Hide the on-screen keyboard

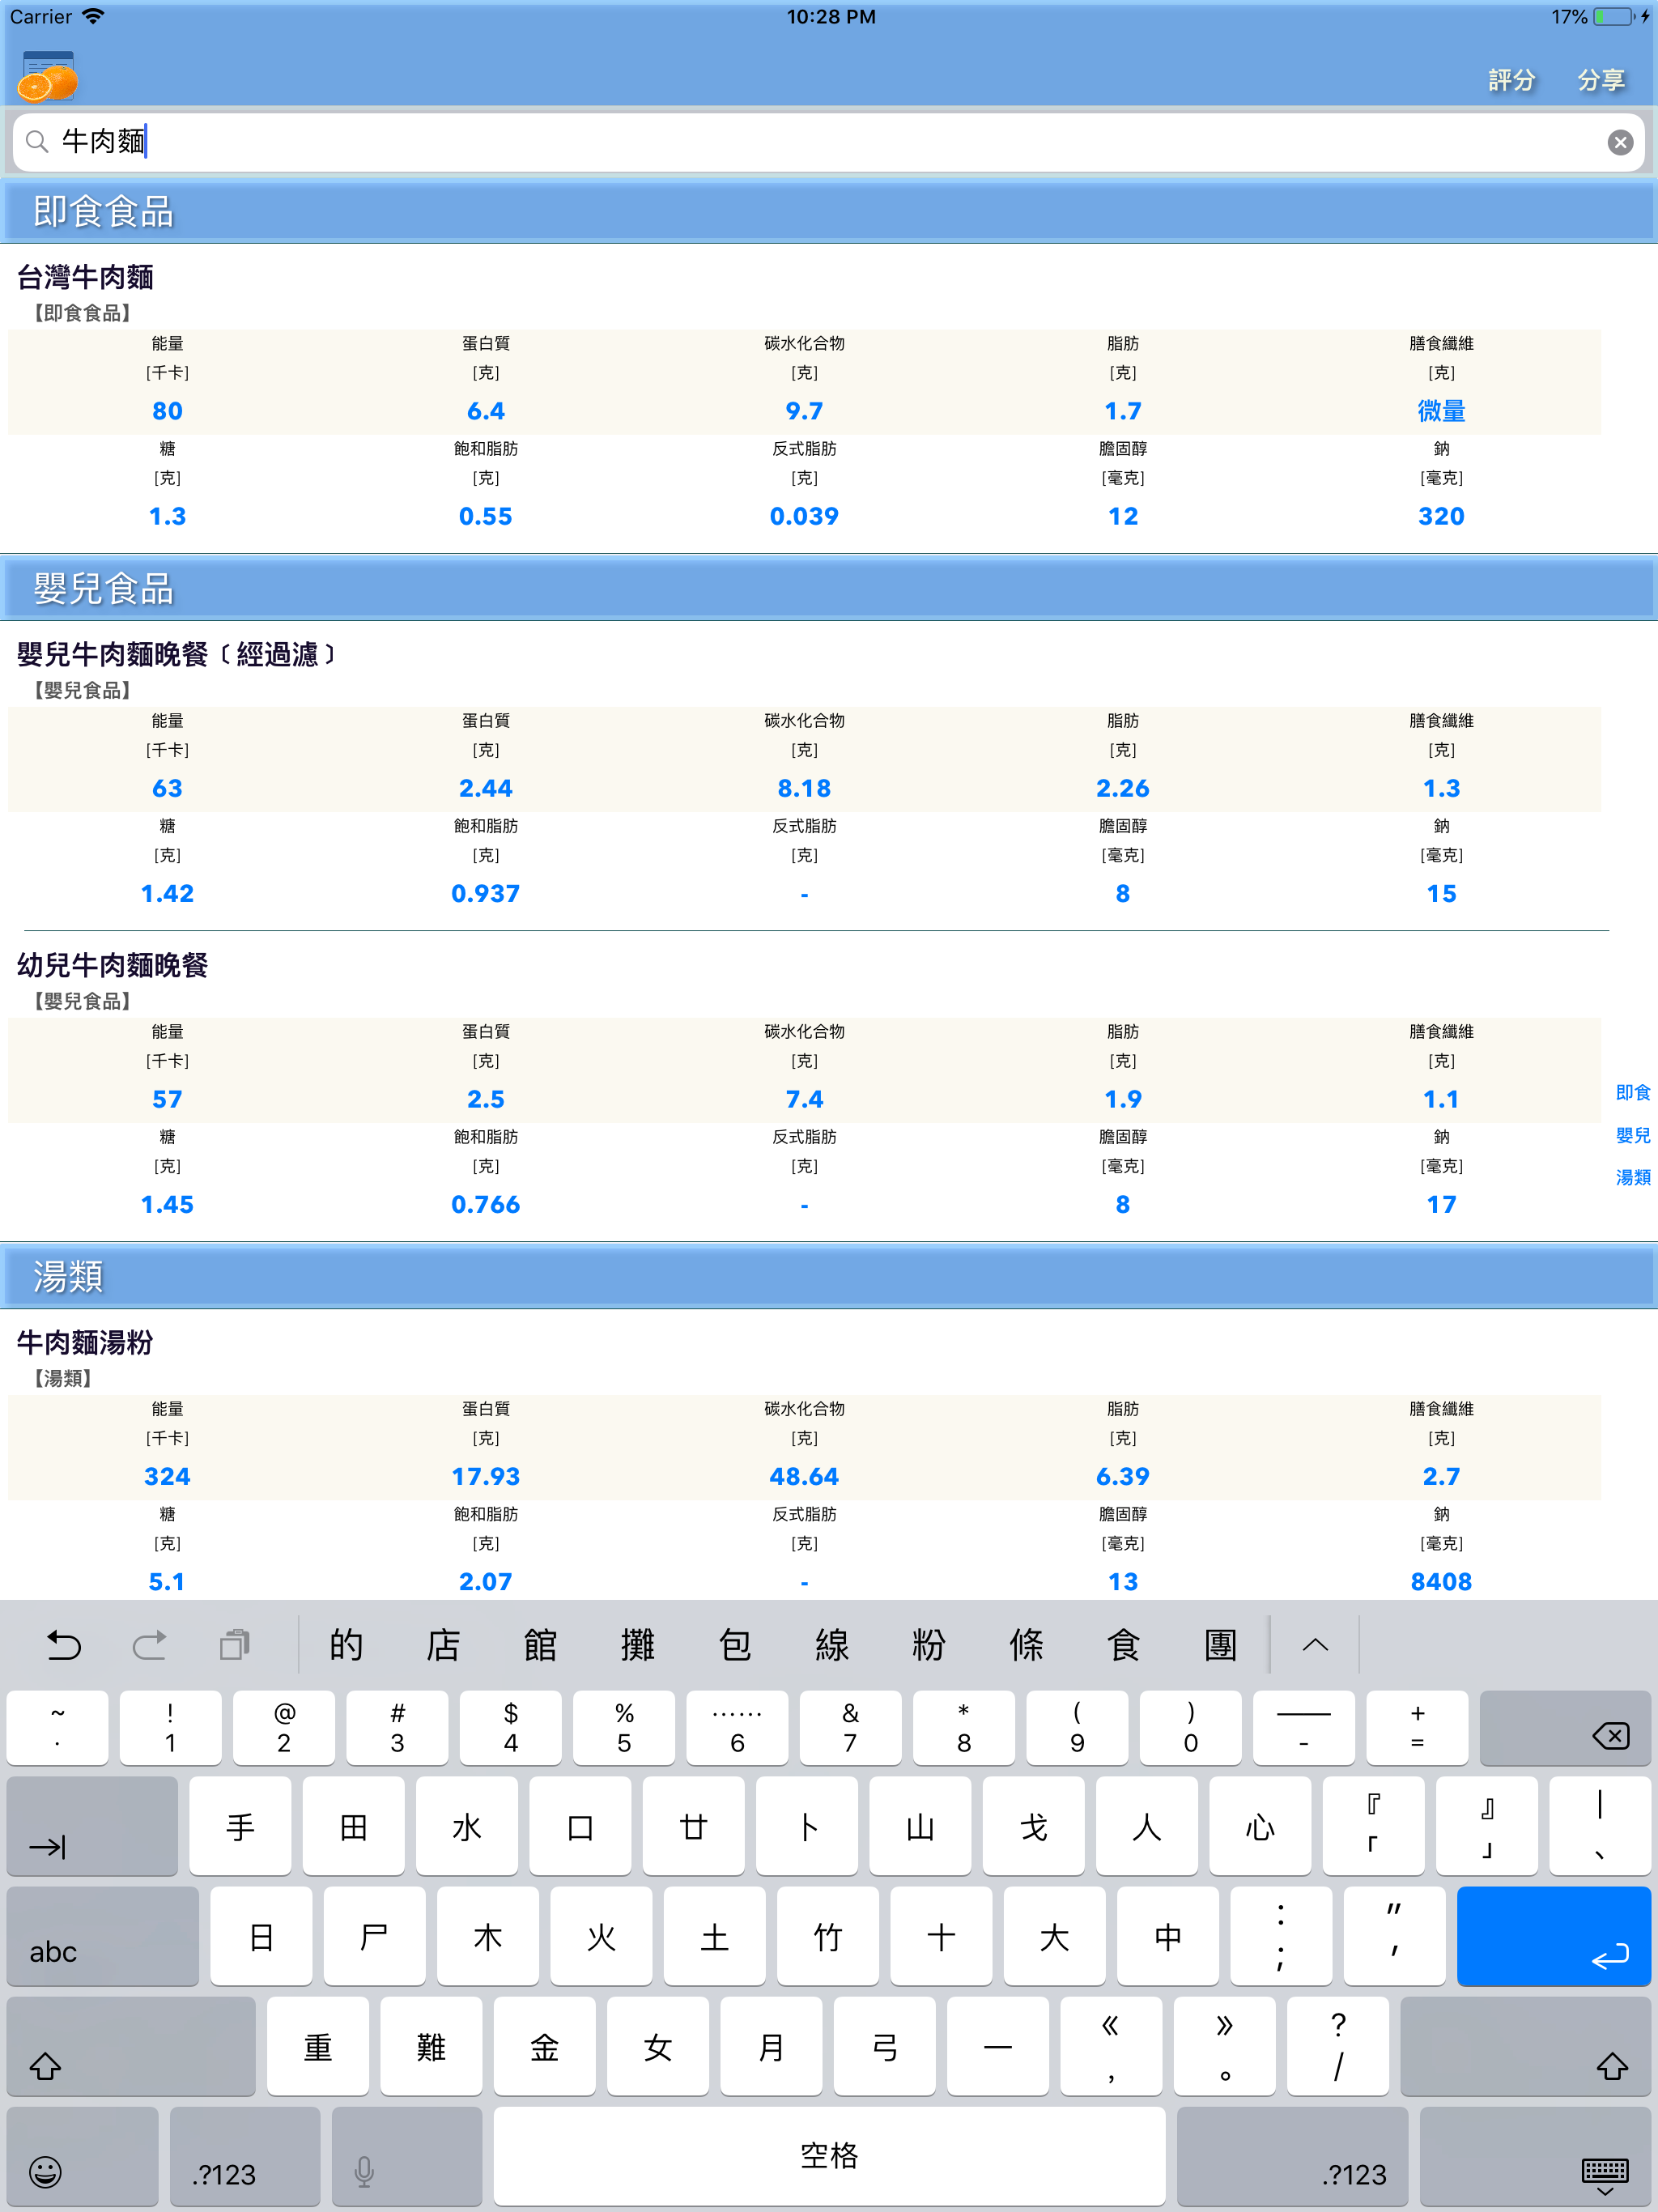pyautogui.click(x=1535, y=2156)
